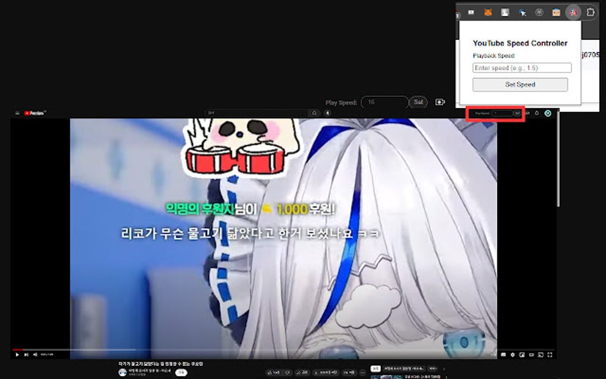606x379 pixels.
Task: Click the search microphone icon
Action: [x=326, y=112]
